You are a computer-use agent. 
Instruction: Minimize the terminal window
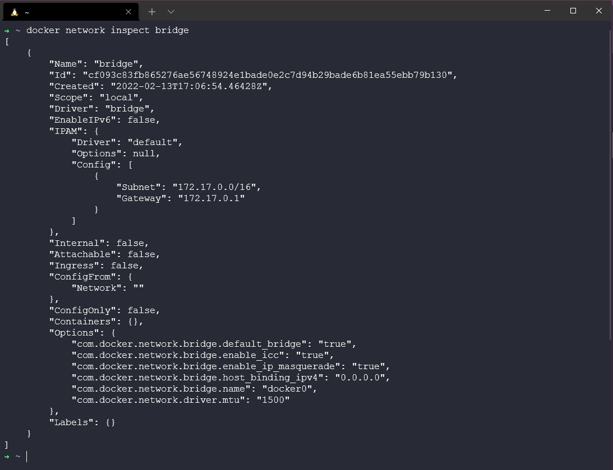coord(547,11)
